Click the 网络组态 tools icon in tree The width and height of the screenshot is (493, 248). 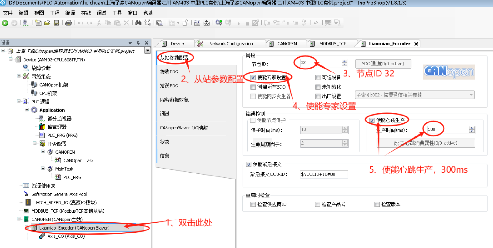coord(26,76)
